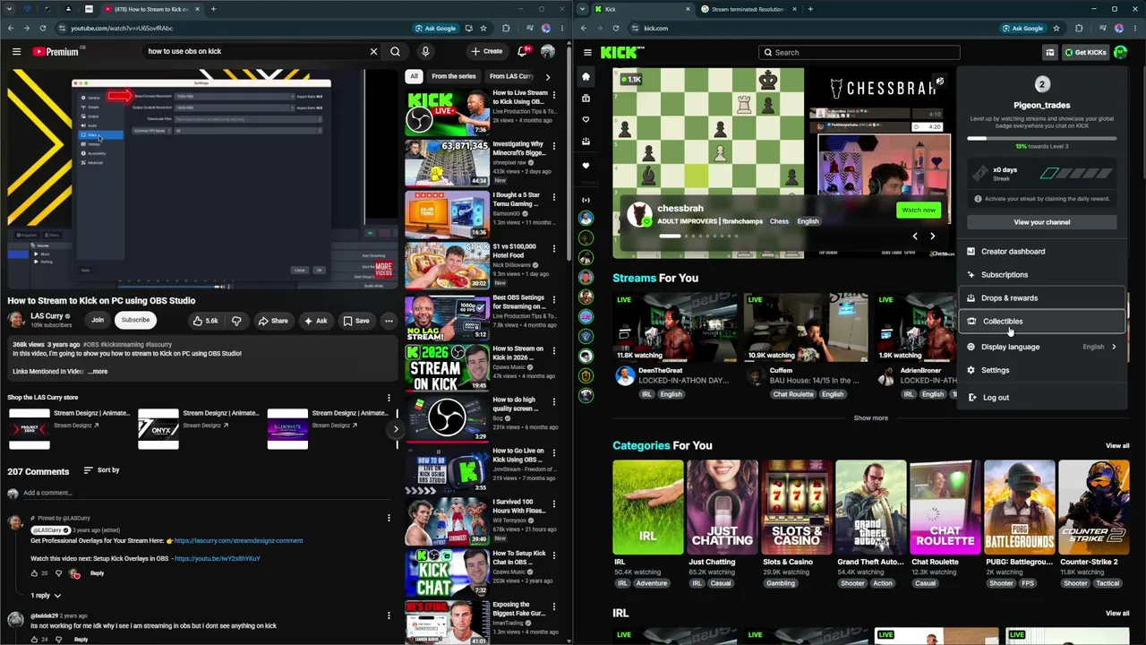Viewport: 1146px width, 645px height.
Task: Open more actions menu under the video
Action: [x=389, y=321]
